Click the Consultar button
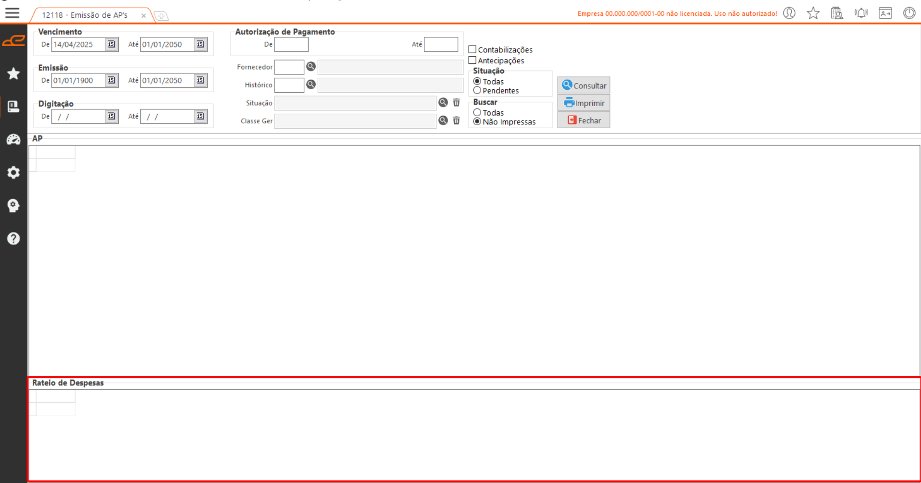This screenshot has width=921, height=483. point(584,85)
